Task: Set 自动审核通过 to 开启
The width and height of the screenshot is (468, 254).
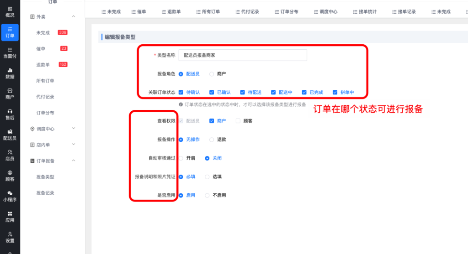Action: pyautogui.click(x=181, y=158)
